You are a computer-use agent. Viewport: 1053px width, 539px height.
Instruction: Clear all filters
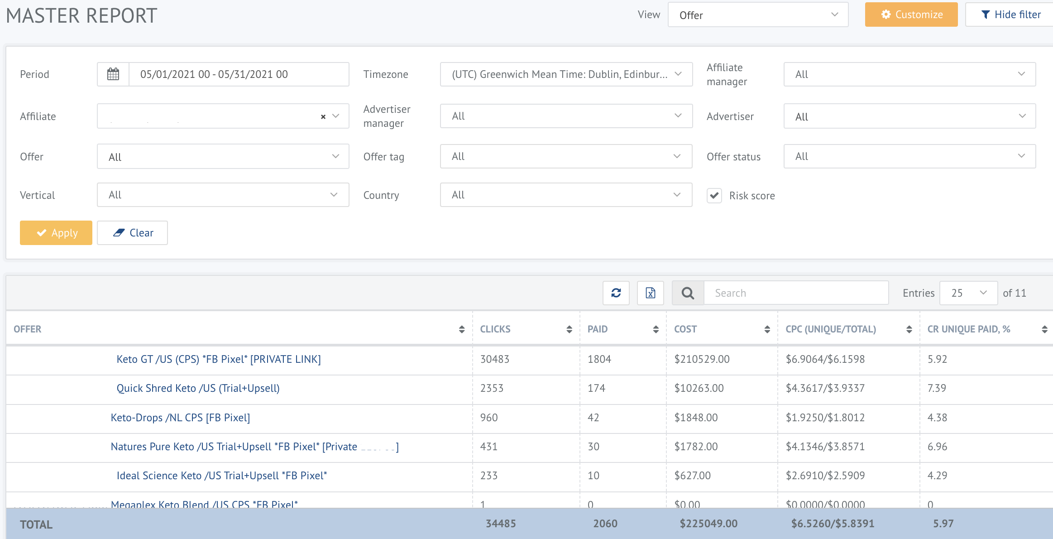click(132, 233)
